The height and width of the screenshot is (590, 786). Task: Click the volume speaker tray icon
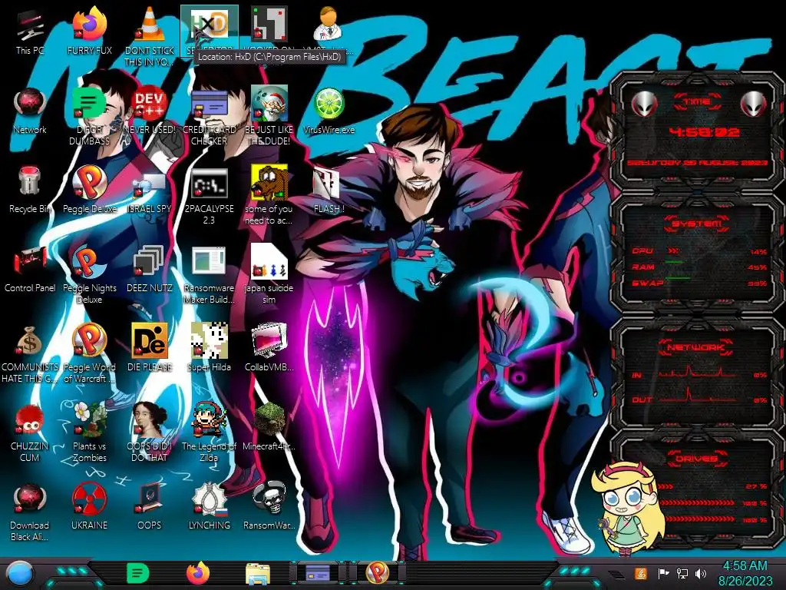tap(701, 574)
